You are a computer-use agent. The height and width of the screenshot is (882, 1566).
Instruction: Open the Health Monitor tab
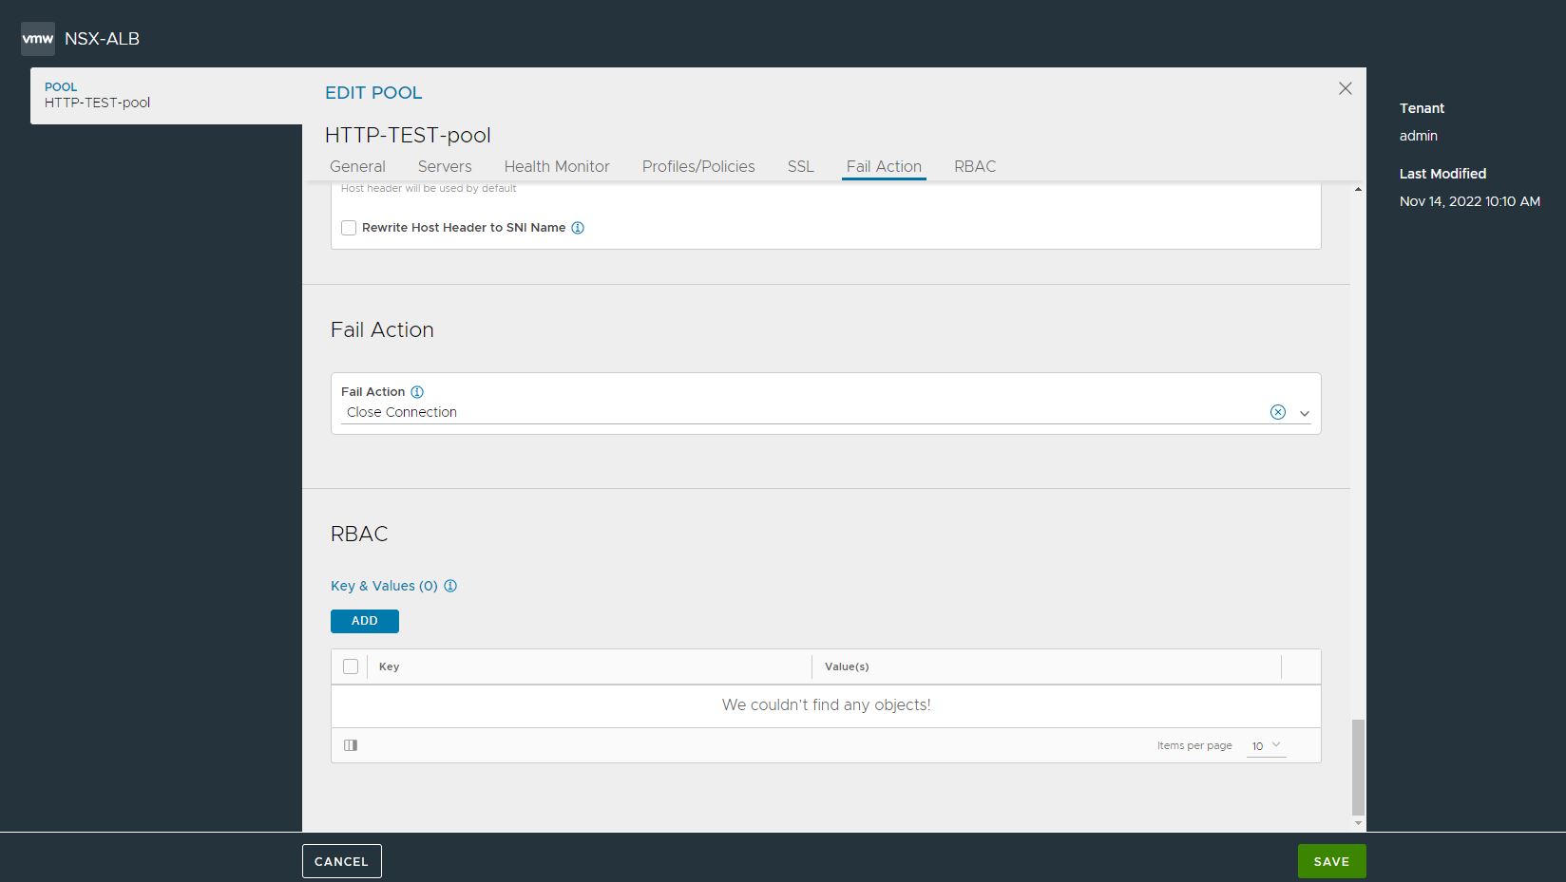(557, 166)
